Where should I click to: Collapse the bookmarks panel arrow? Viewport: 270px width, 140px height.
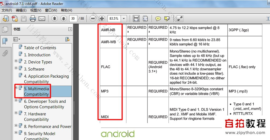[x=70, y=29]
